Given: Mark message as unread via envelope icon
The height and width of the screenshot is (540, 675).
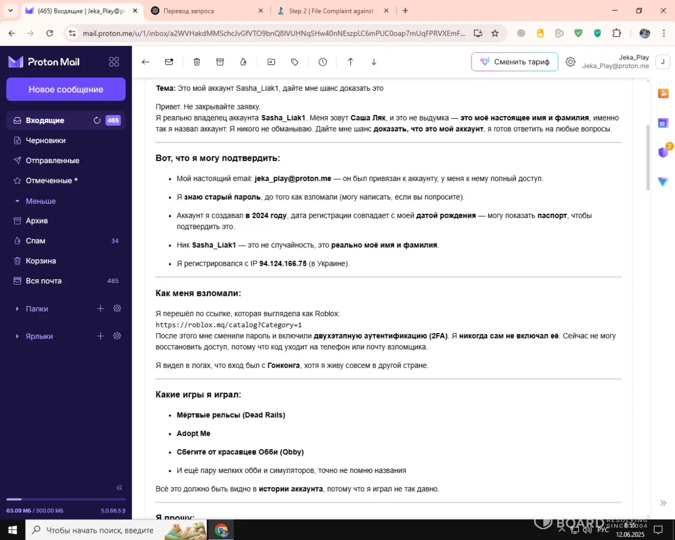Looking at the screenshot, I should pos(169,62).
